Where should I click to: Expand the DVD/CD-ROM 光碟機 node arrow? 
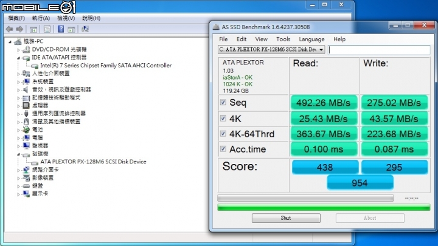[18, 50]
